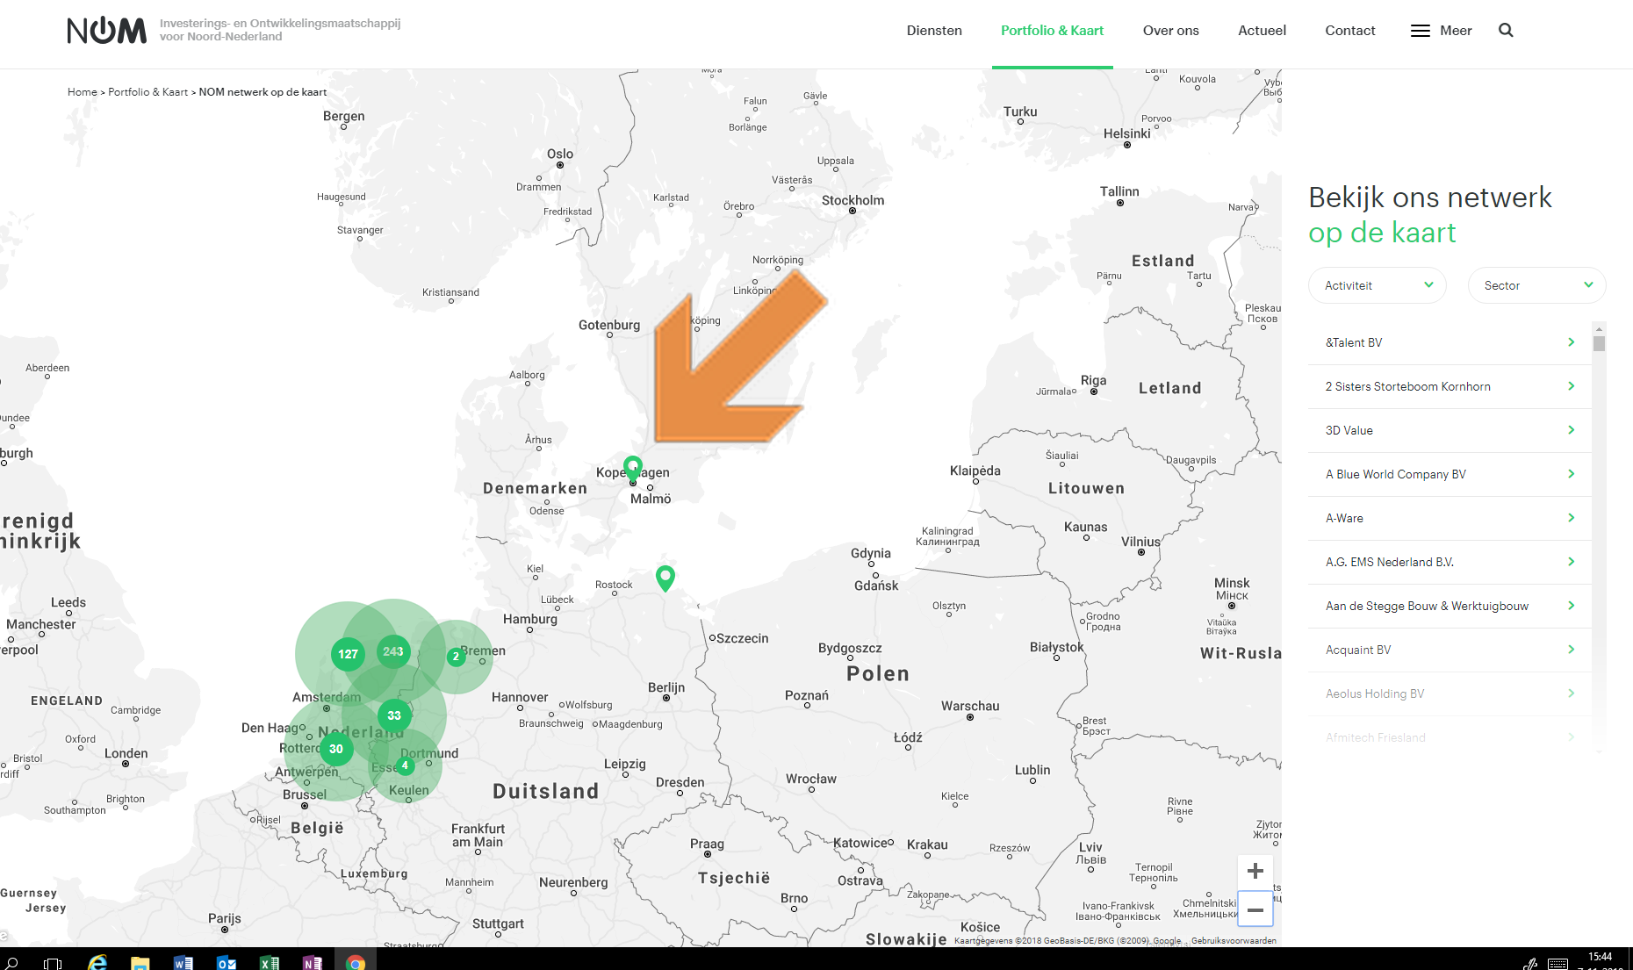The image size is (1633, 970).
Task: Zoom in the map with the plus button
Action: (x=1255, y=871)
